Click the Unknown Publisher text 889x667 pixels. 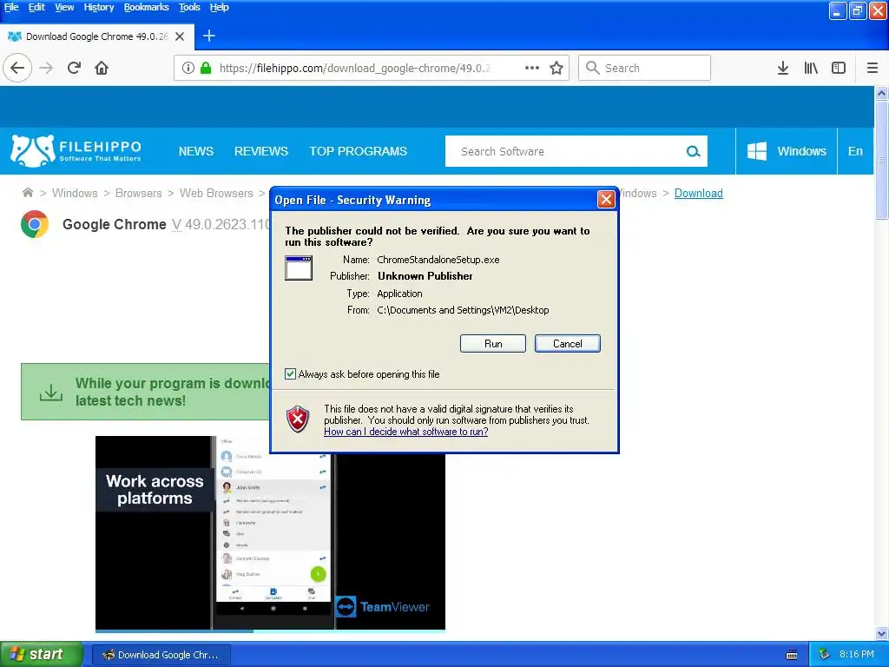click(x=425, y=276)
